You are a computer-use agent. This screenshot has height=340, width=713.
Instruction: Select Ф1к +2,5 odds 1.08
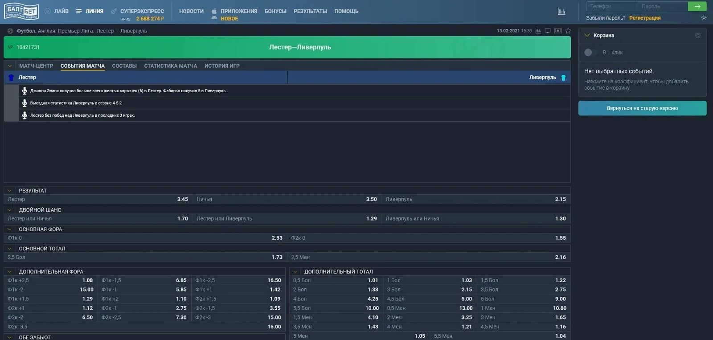(x=50, y=280)
